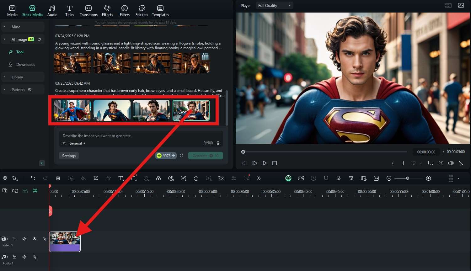Open the Transitions tab
Image resolution: width=471 pixels, height=271 pixels.
[88, 11]
